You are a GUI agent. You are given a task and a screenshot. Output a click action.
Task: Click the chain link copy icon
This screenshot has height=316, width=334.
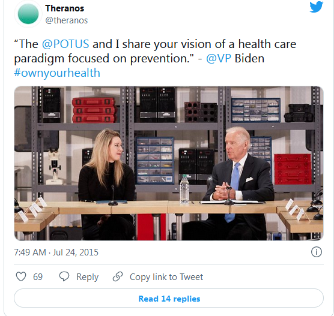click(x=118, y=276)
